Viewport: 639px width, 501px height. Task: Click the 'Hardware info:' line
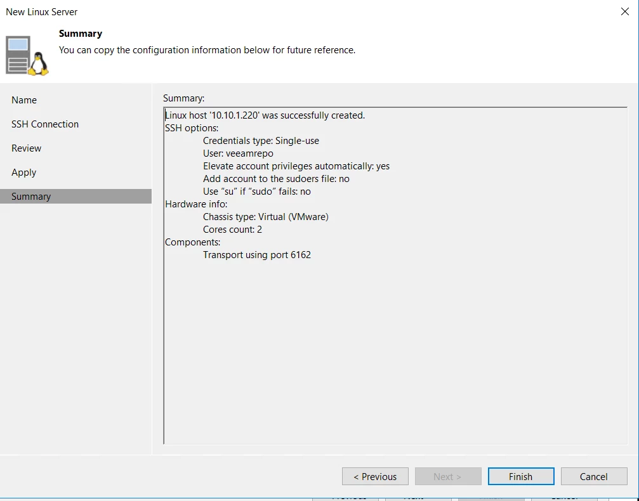[x=196, y=204]
